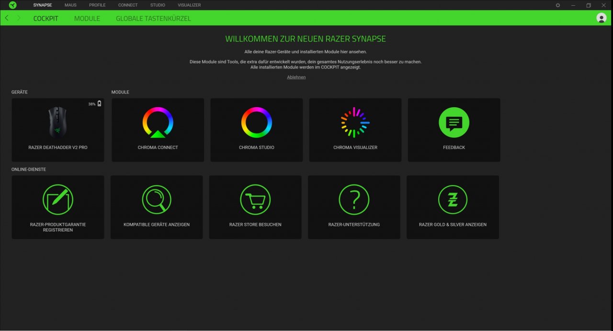Click the 38% battery percentage text

pos(92,104)
